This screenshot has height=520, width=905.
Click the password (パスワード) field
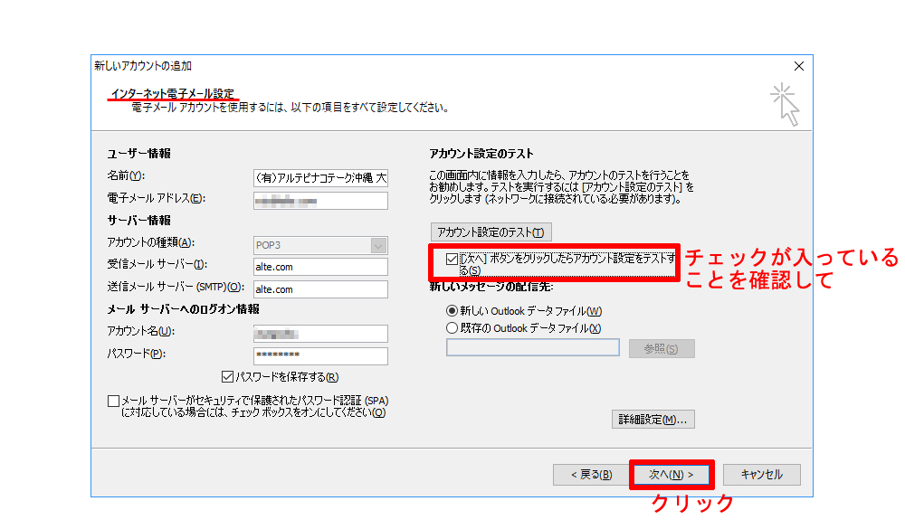[x=320, y=355]
